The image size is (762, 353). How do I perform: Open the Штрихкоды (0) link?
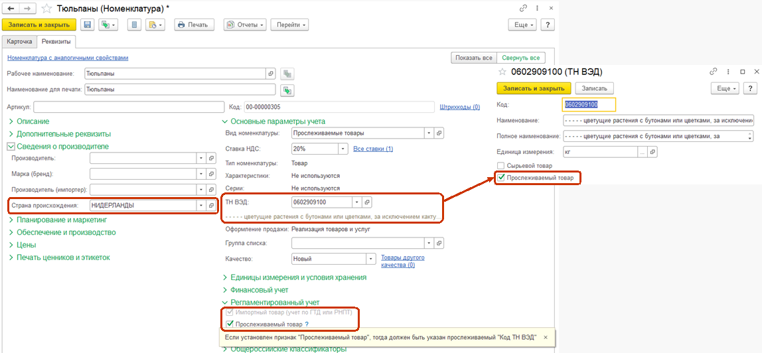(x=459, y=106)
